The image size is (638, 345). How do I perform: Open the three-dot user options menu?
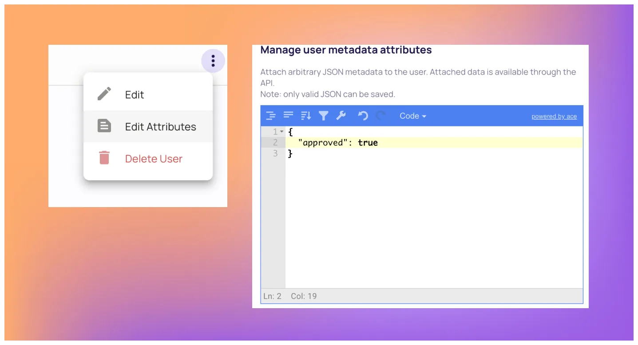point(213,61)
